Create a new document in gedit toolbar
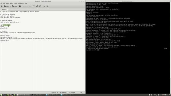Image resolution: width=171 pixels, height=96 pixels. [2, 6]
